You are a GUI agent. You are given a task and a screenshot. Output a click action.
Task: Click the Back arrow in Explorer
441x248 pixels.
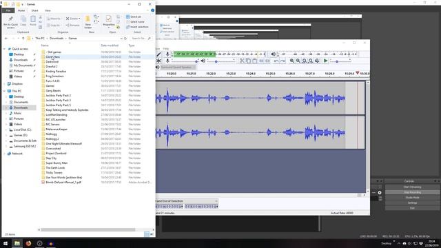(6, 39)
